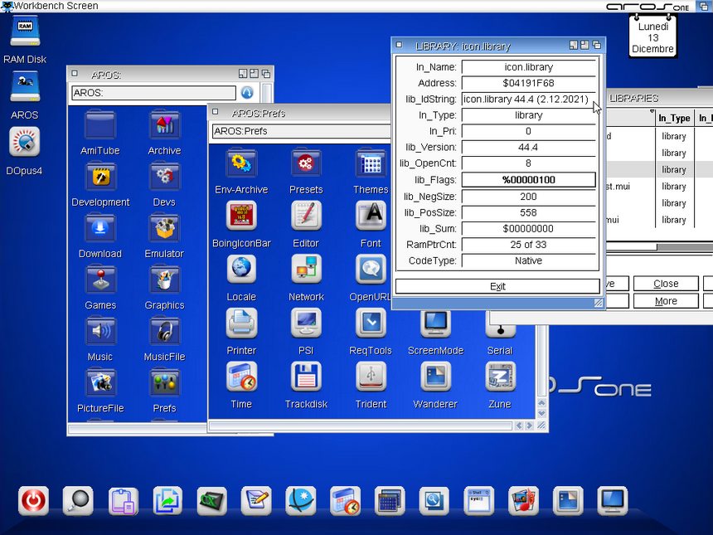Open the Zune preferences icon
The image size is (713, 535).
[500, 377]
